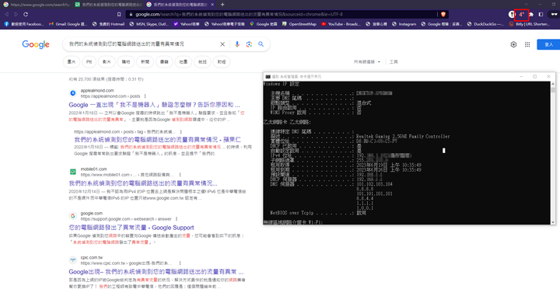Click the Google logo
This screenshot has width=560, height=296.
pyautogui.click(x=36, y=44)
